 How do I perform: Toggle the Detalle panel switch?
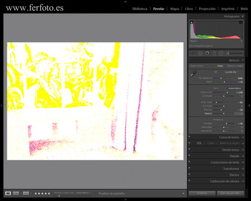click(189, 156)
